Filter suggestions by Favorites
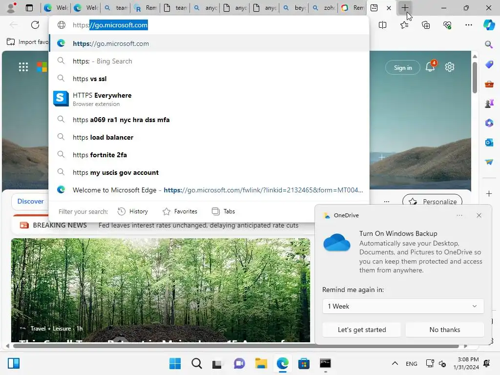This screenshot has width=500, height=375. (180, 211)
